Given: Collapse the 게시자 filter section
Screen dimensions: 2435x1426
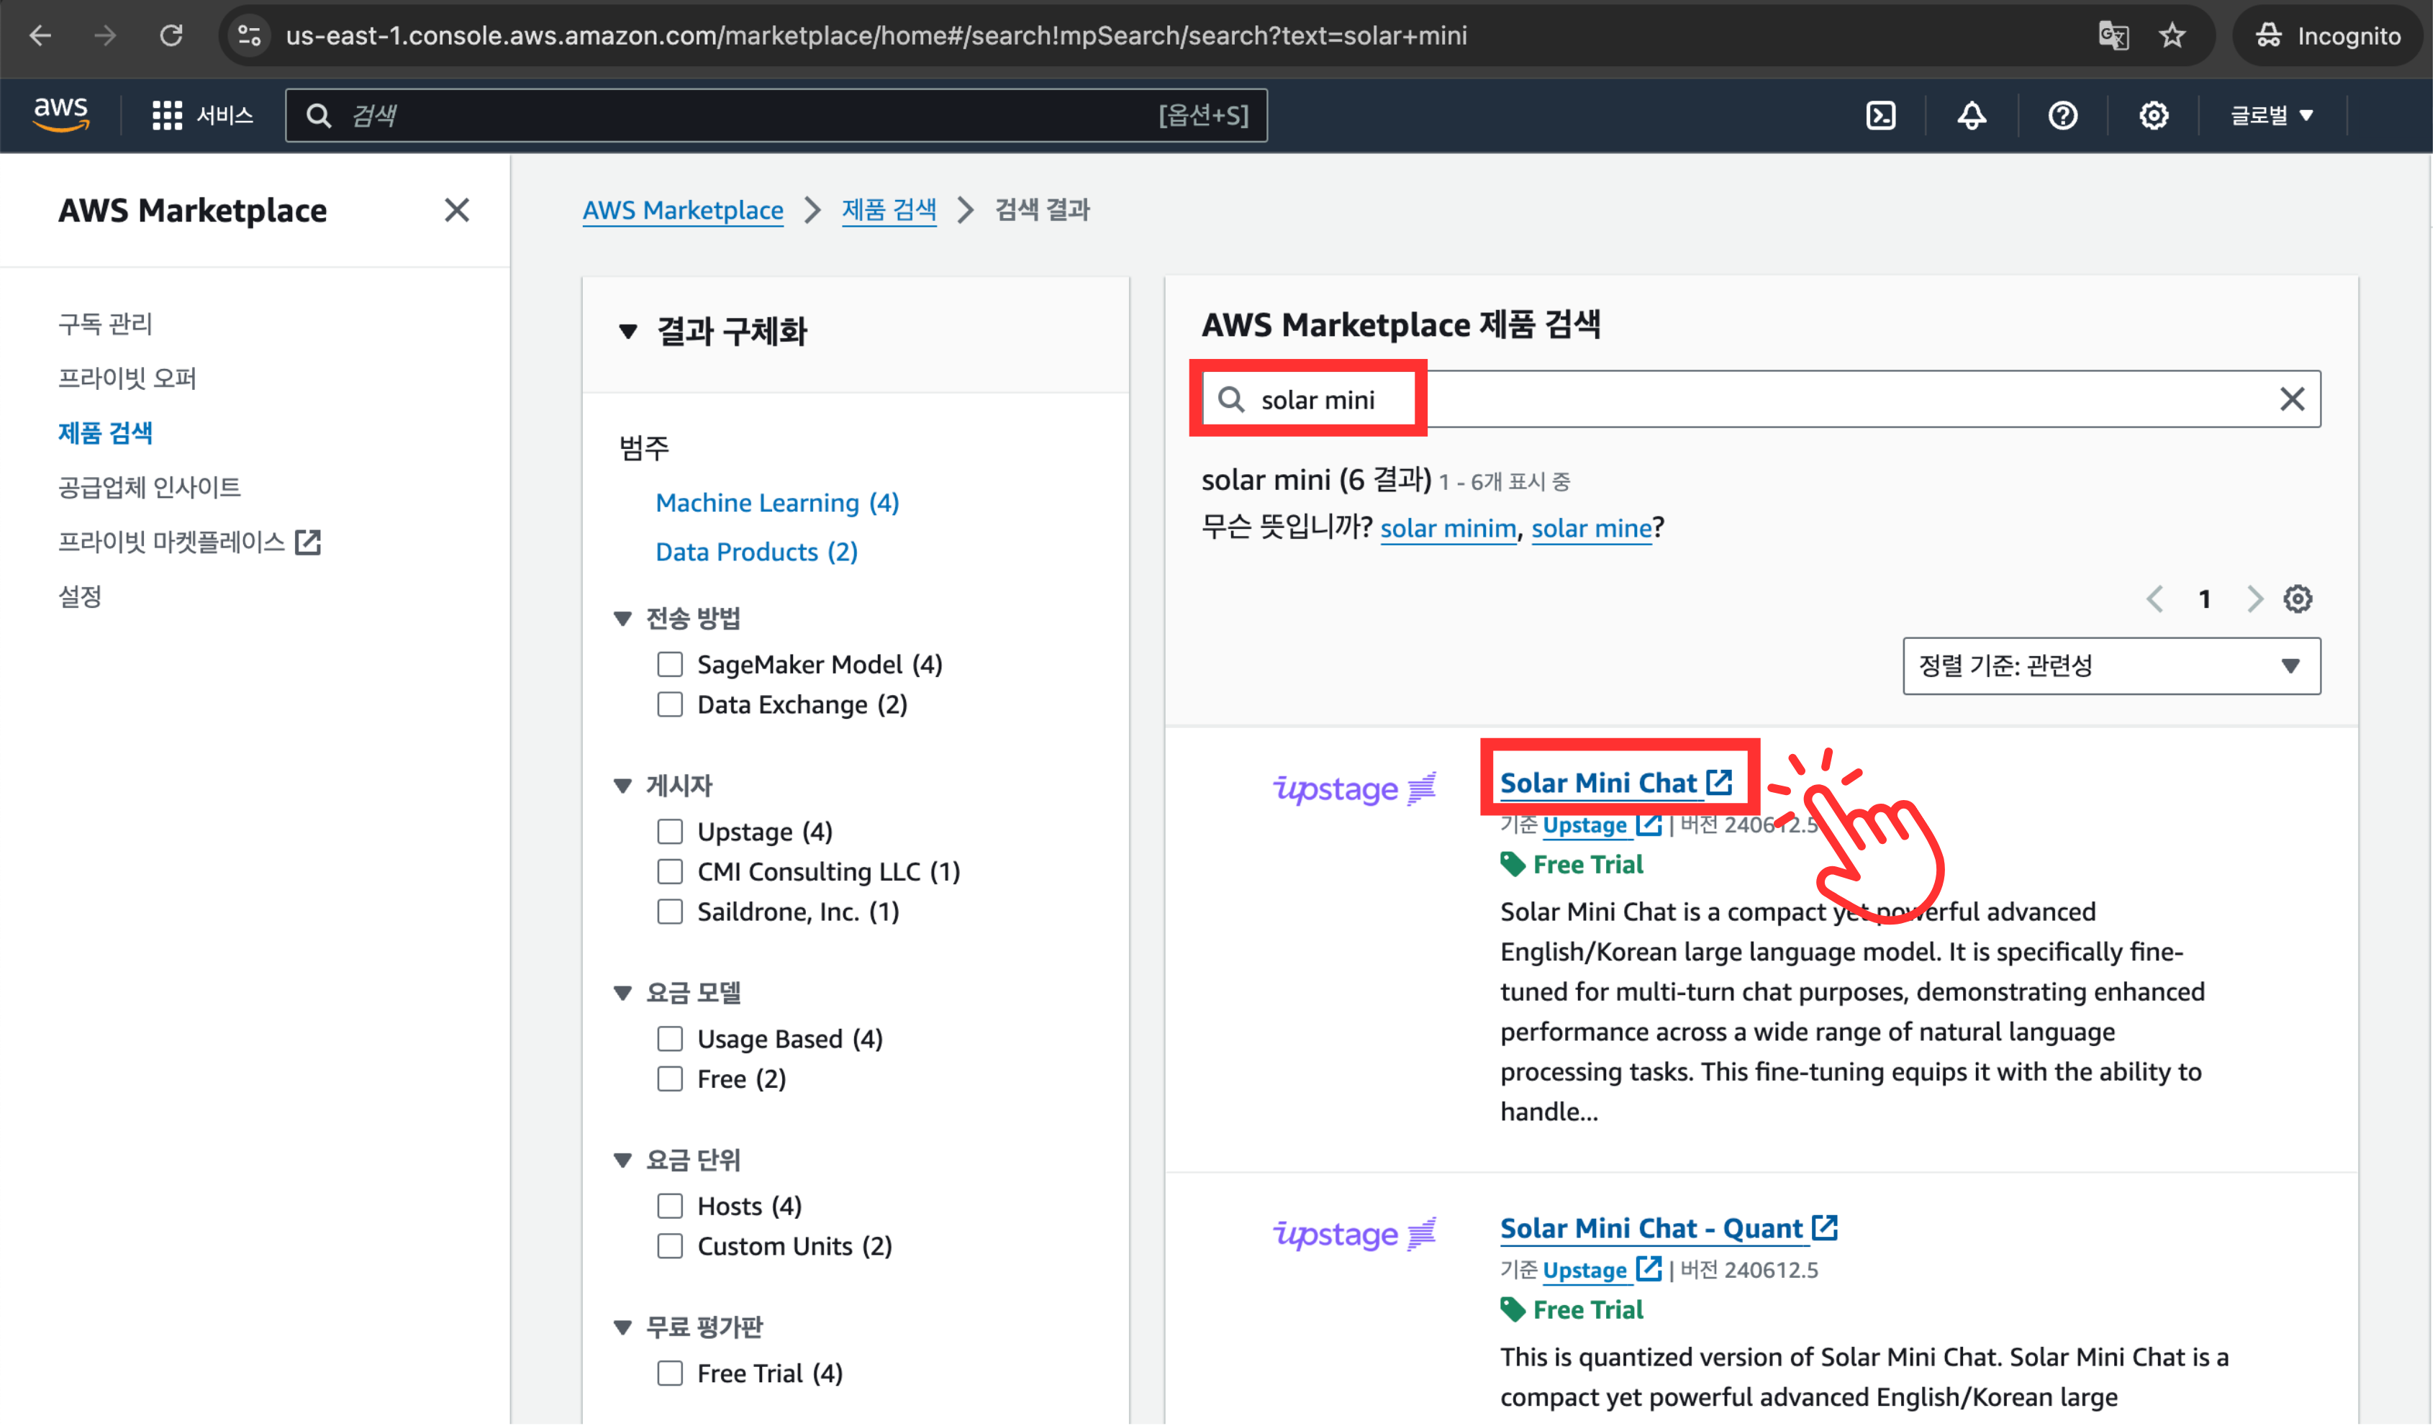Looking at the screenshot, I should click(622, 786).
